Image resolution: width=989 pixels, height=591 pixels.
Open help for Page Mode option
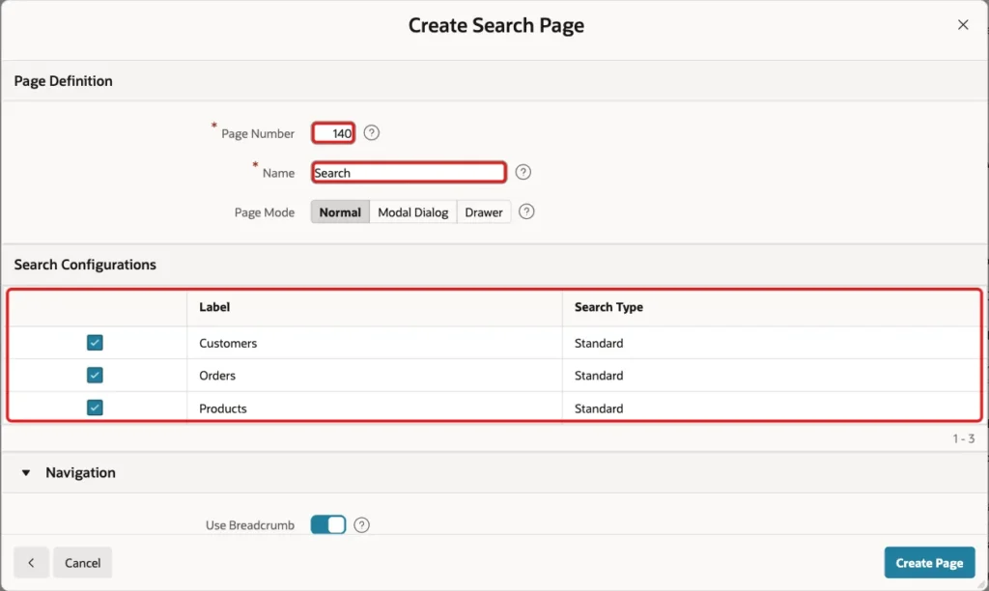526,211
